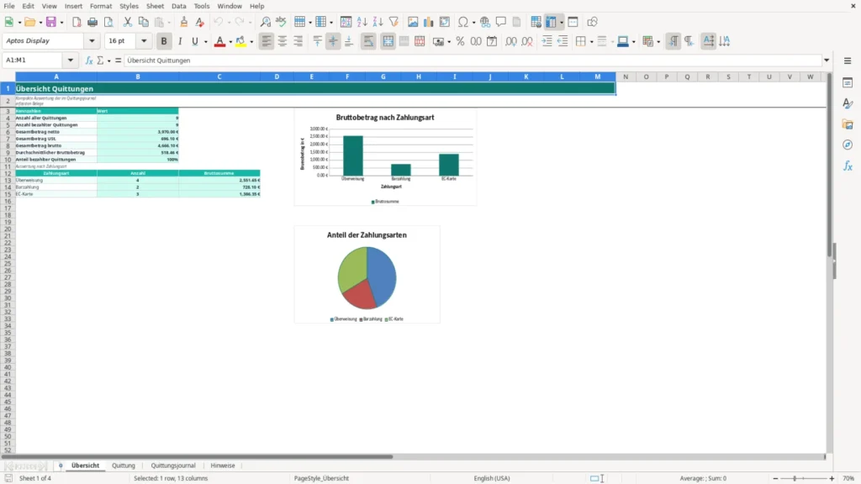Open the Sheet menu
Screen dimensions: 861x484
point(155,6)
